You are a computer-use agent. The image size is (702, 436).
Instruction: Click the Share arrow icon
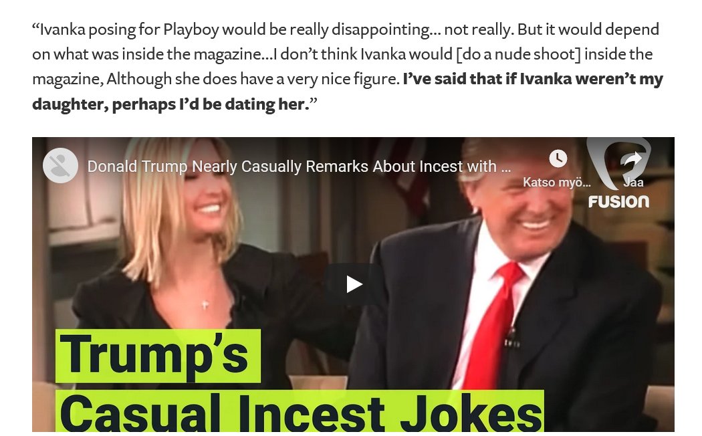pyautogui.click(x=632, y=159)
